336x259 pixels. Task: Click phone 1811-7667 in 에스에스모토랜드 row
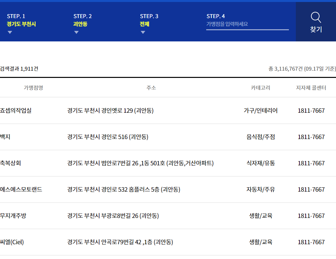click(x=311, y=190)
